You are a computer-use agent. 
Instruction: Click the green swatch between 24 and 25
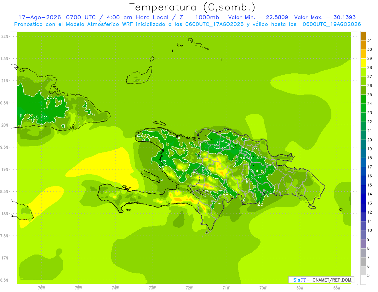click(363, 99)
